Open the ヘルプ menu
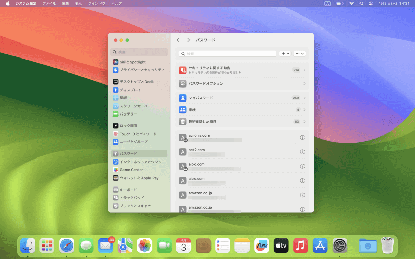The width and height of the screenshot is (415, 259). coord(117,4)
